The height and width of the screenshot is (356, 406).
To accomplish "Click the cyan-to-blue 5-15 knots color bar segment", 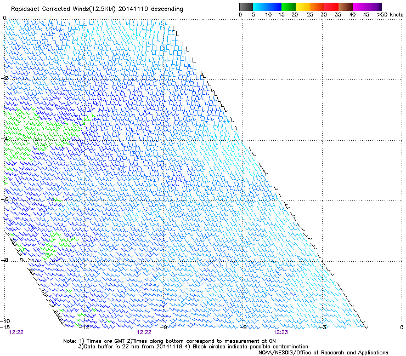I will pos(267,7).
